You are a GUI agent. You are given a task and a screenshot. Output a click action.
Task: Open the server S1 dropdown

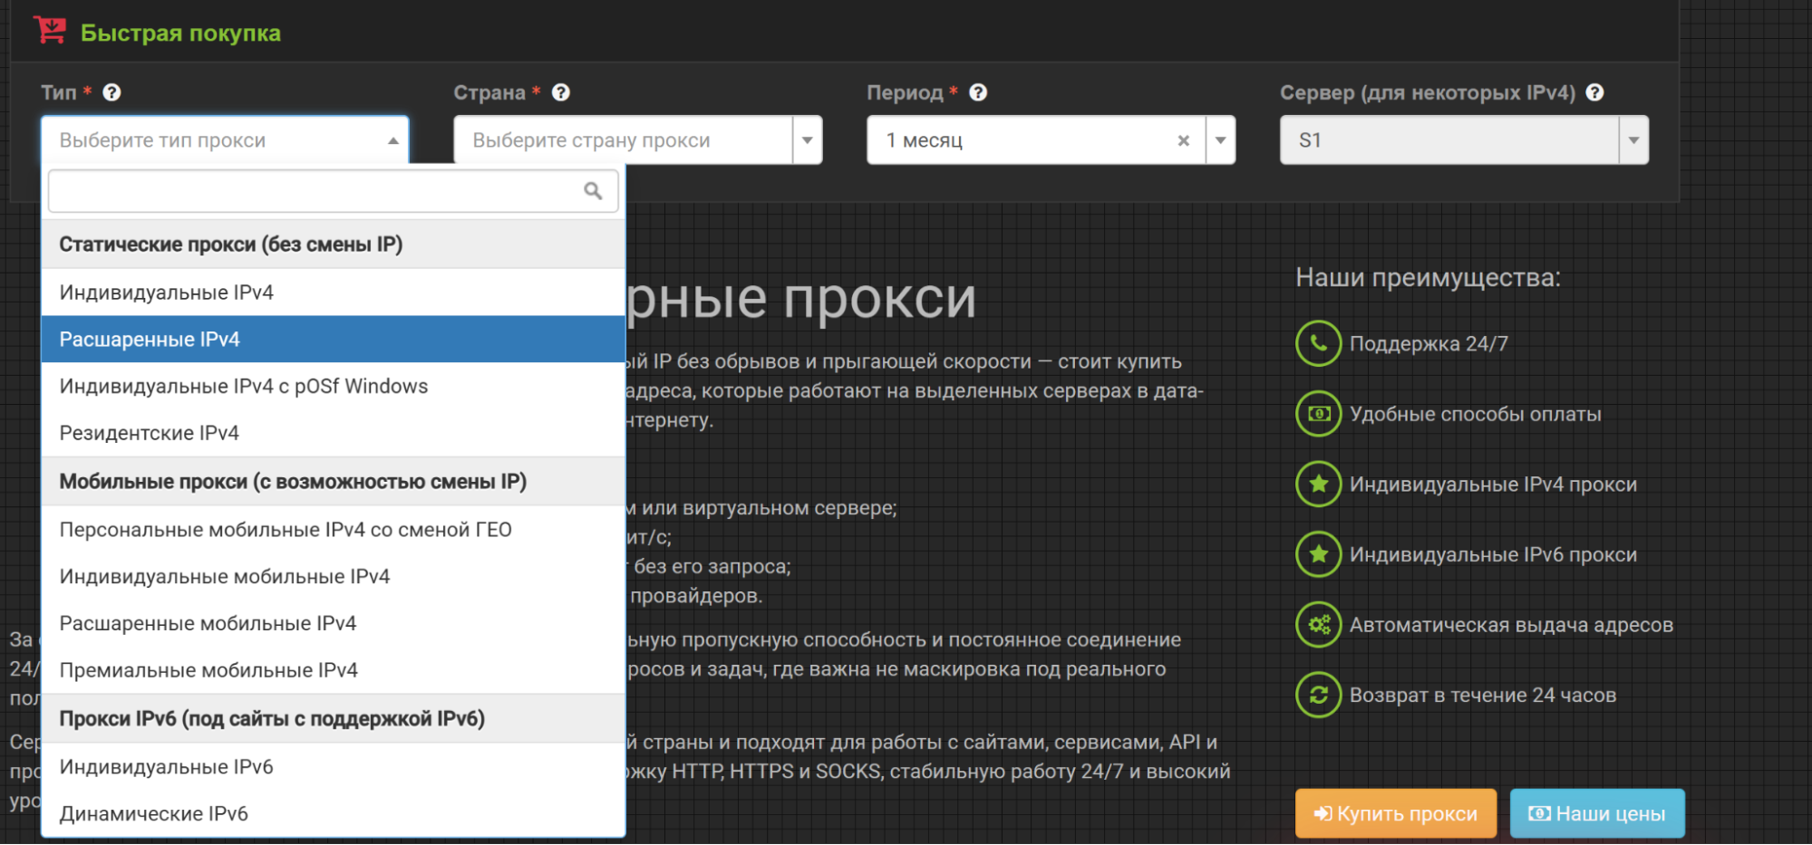click(x=1633, y=140)
